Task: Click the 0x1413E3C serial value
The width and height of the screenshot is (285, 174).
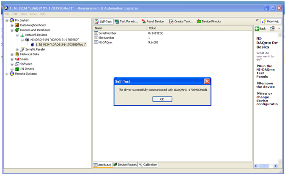Action: [x=156, y=33]
